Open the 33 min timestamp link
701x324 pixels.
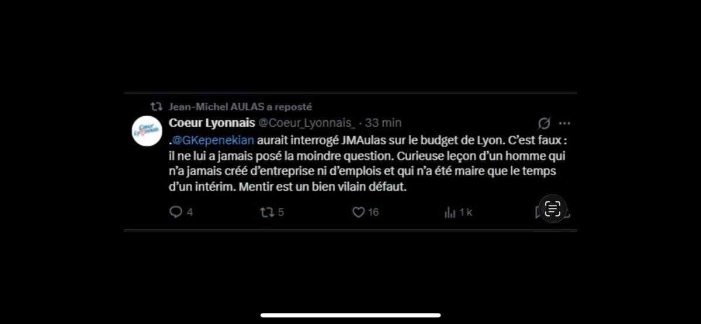coord(383,123)
